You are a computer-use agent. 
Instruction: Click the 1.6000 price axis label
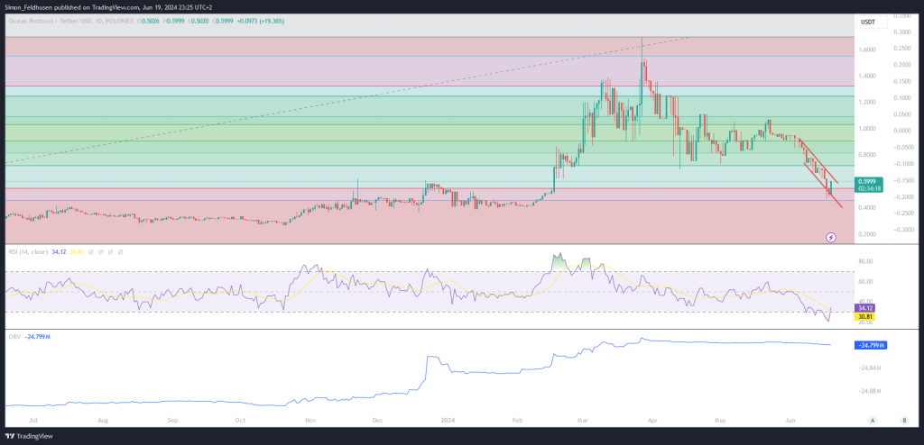[x=867, y=50]
